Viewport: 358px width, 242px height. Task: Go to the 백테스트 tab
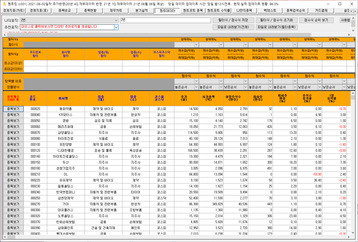(270, 11)
